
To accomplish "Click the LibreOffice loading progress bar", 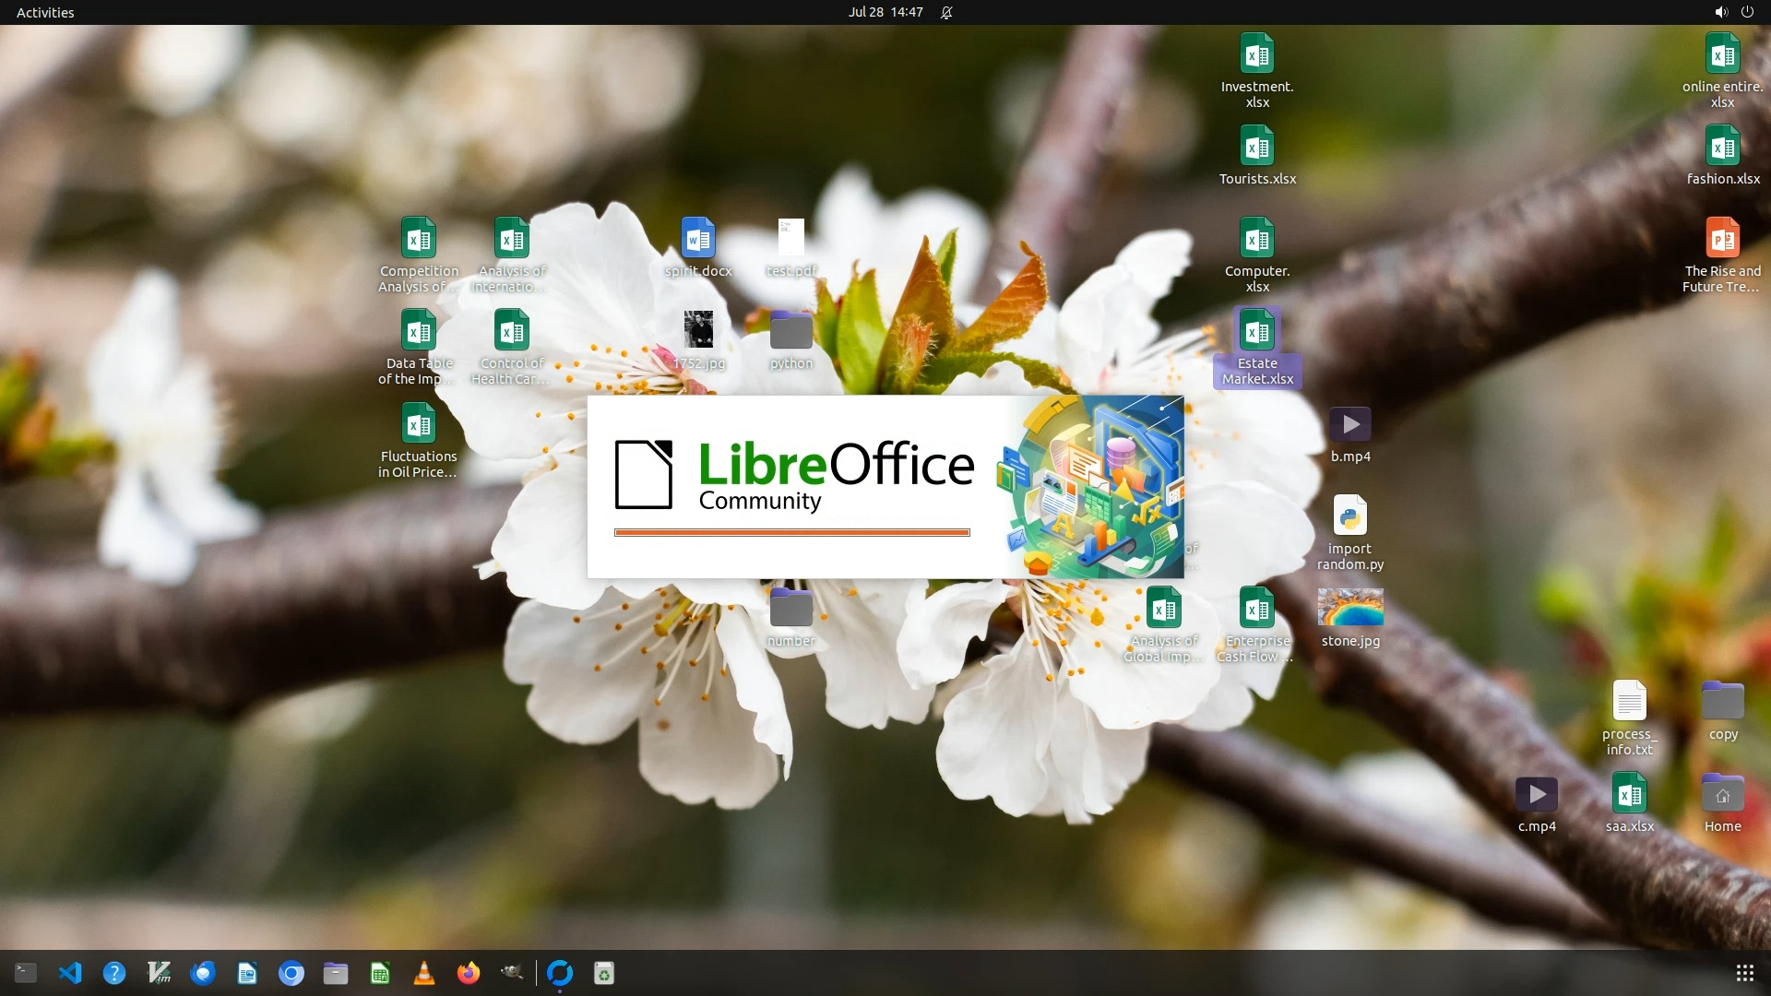I will [791, 532].
